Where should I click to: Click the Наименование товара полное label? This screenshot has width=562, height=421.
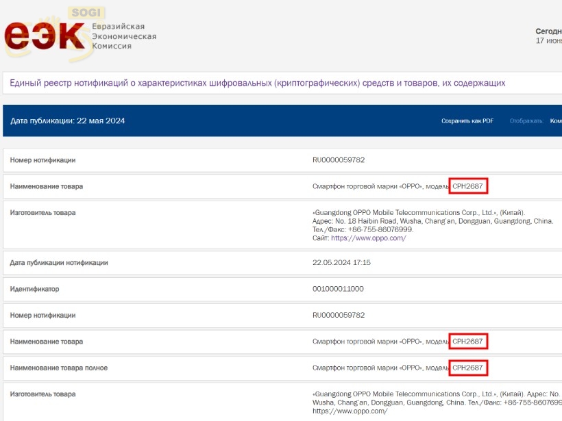[59, 368]
